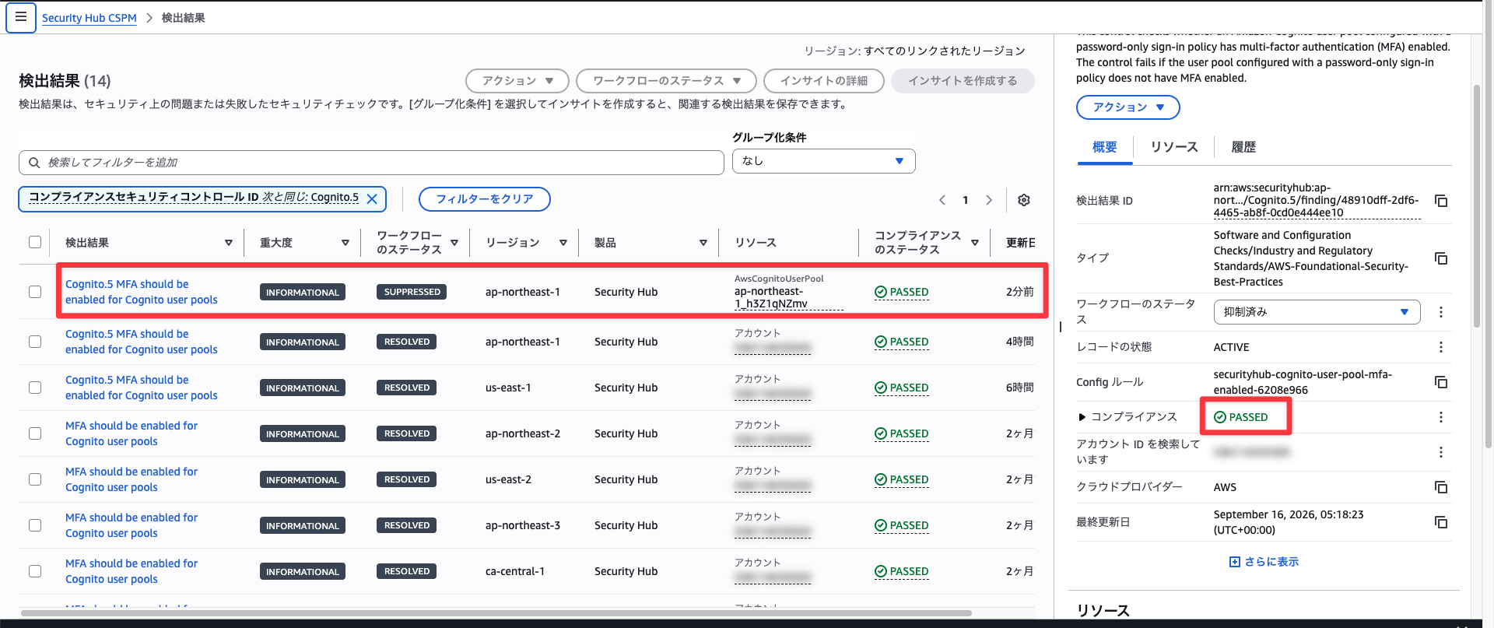
Task: Open the アクション dropdown above table
Action: (x=517, y=81)
